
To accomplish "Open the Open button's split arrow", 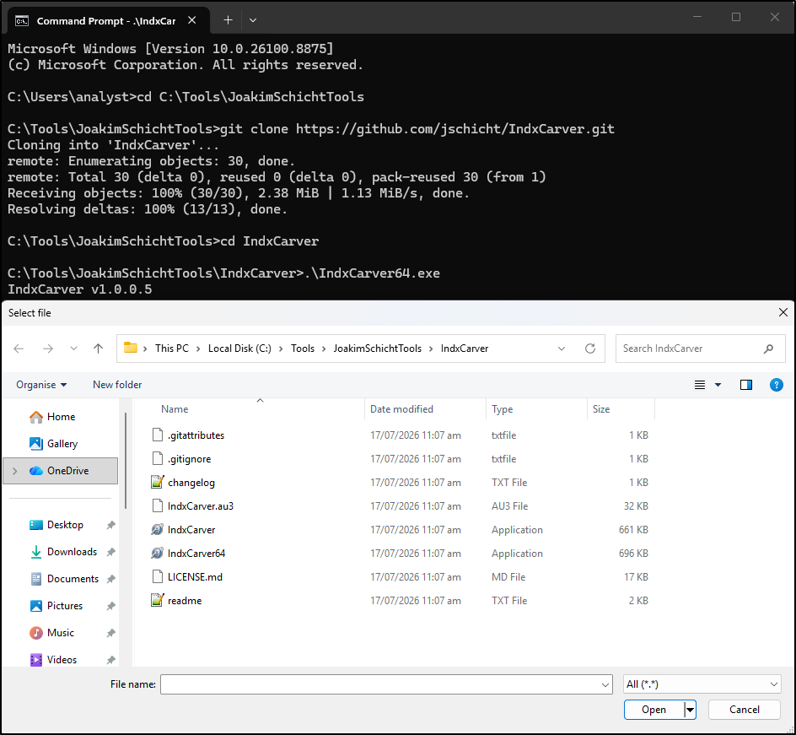I will pyautogui.click(x=690, y=710).
